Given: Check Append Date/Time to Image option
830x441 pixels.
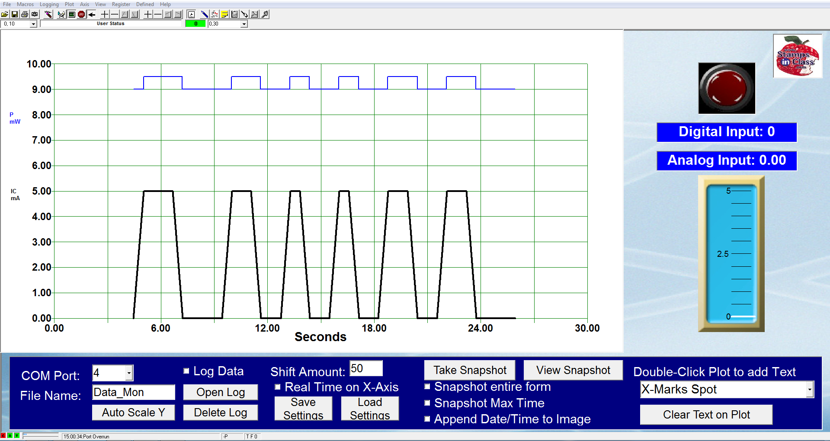Looking at the screenshot, I should (427, 419).
